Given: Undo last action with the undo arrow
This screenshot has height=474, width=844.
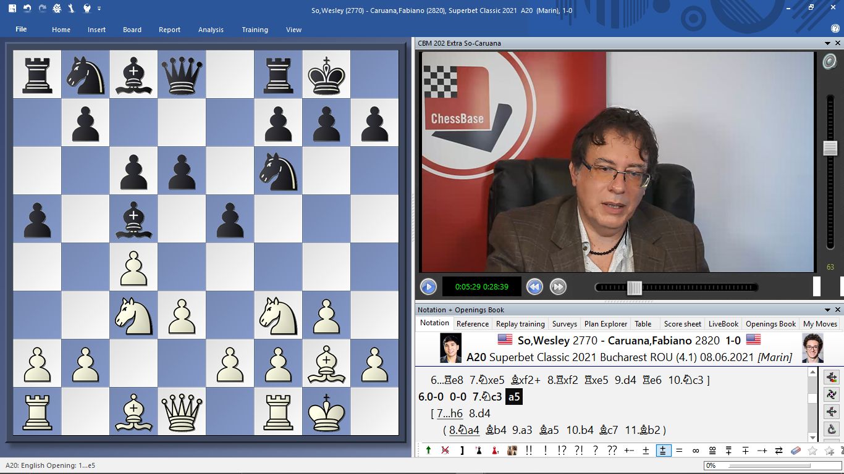Looking at the screenshot, I should (27, 9).
